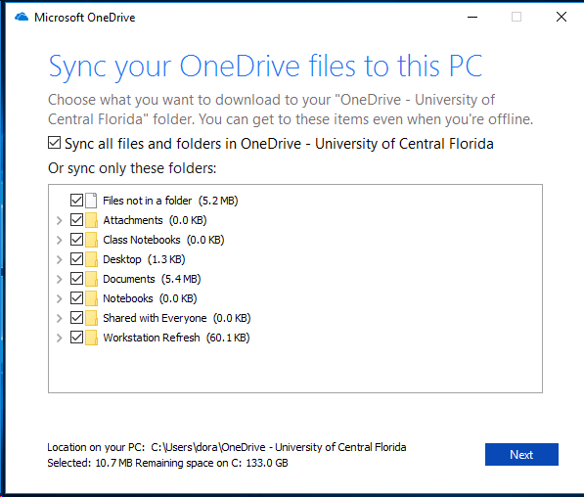Screen dimensions: 584x497
Task: Click the Sync your OneDrive files heading
Action: [x=265, y=67]
